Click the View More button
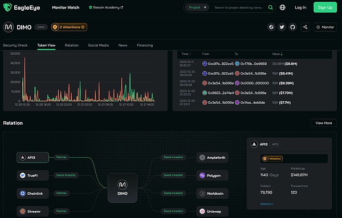 323,123
